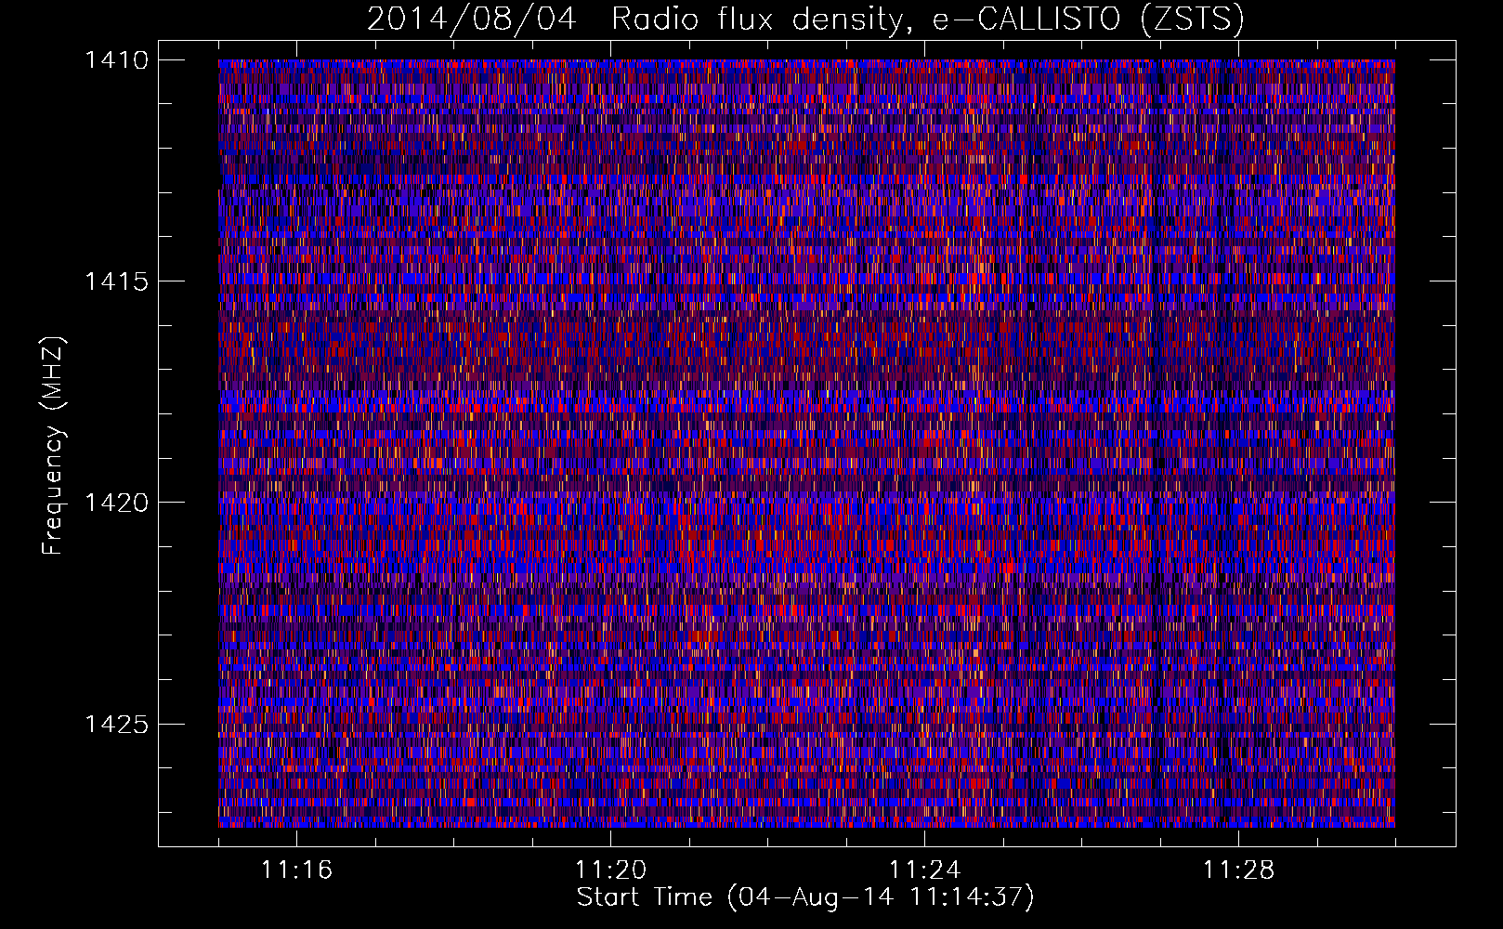Screen dimensions: 1503x929
Task: Click the plot title "2014/08/04 Radio flux density, e-CALLISTO (ZSTS)"
Action: pos(805,20)
